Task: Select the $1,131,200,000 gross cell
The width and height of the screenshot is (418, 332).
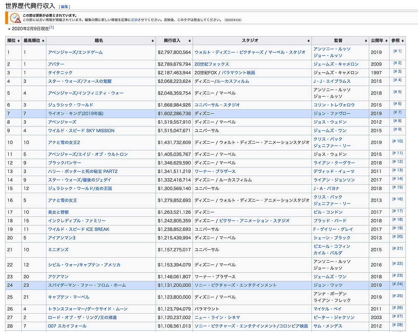Action: tap(174, 285)
